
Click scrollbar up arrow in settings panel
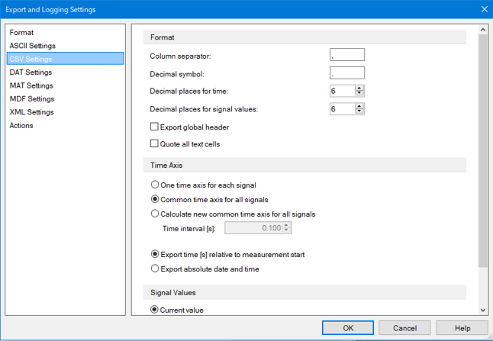[x=483, y=30]
